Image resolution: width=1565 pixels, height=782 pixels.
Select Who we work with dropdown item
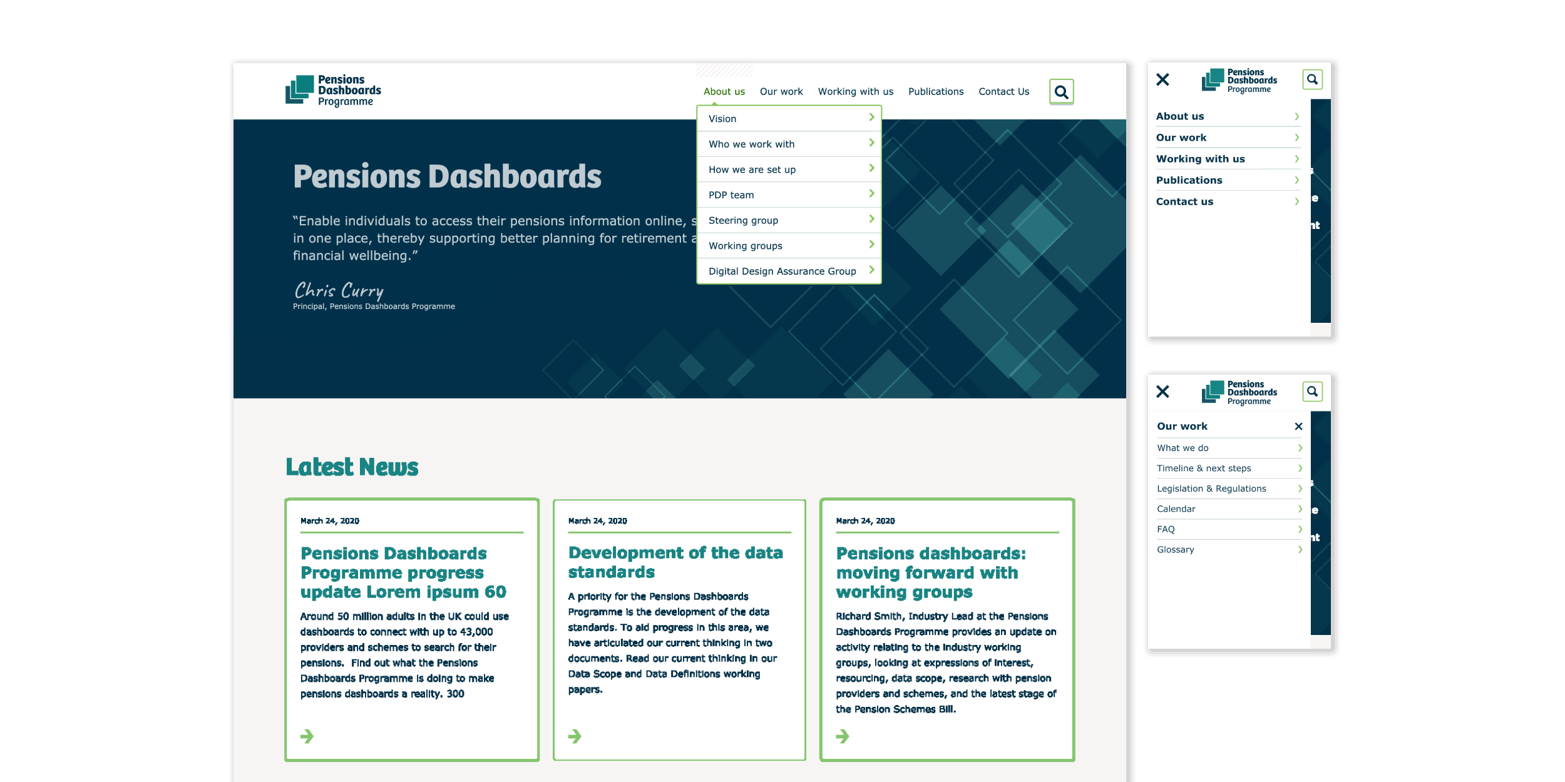click(x=789, y=144)
